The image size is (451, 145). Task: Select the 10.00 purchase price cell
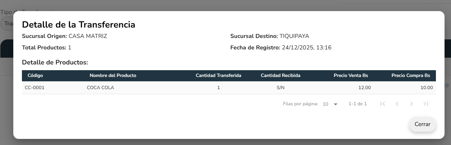(x=427, y=88)
